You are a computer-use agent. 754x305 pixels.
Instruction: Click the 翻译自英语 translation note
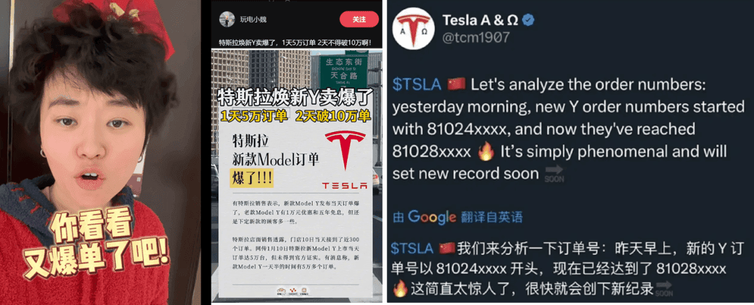pos(491,217)
